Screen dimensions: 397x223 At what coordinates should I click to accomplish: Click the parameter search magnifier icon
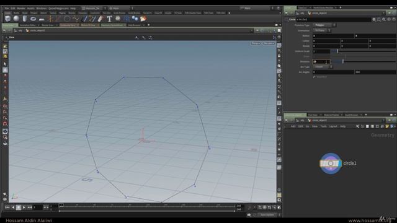(x=384, y=19)
